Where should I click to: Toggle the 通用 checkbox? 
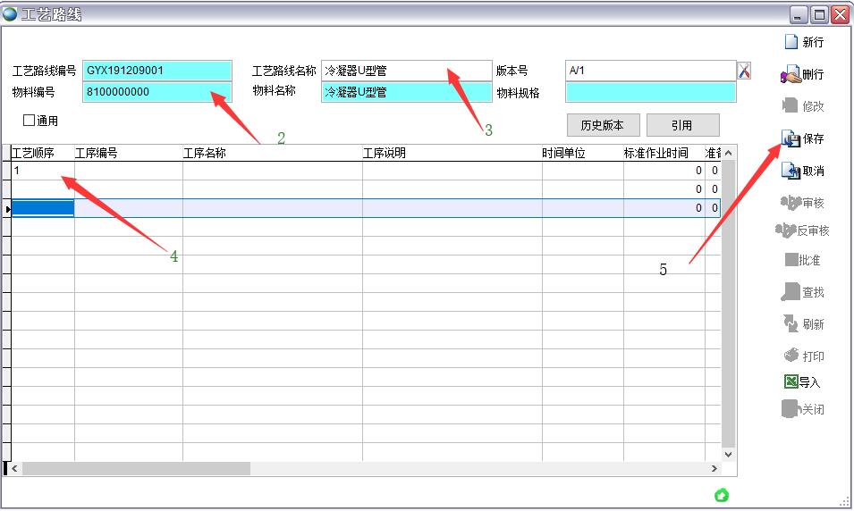[x=30, y=121]
